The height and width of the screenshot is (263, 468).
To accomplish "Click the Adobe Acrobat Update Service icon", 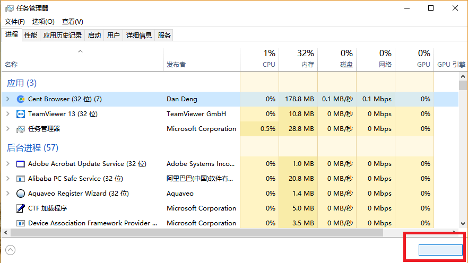I will click(21, 164).
